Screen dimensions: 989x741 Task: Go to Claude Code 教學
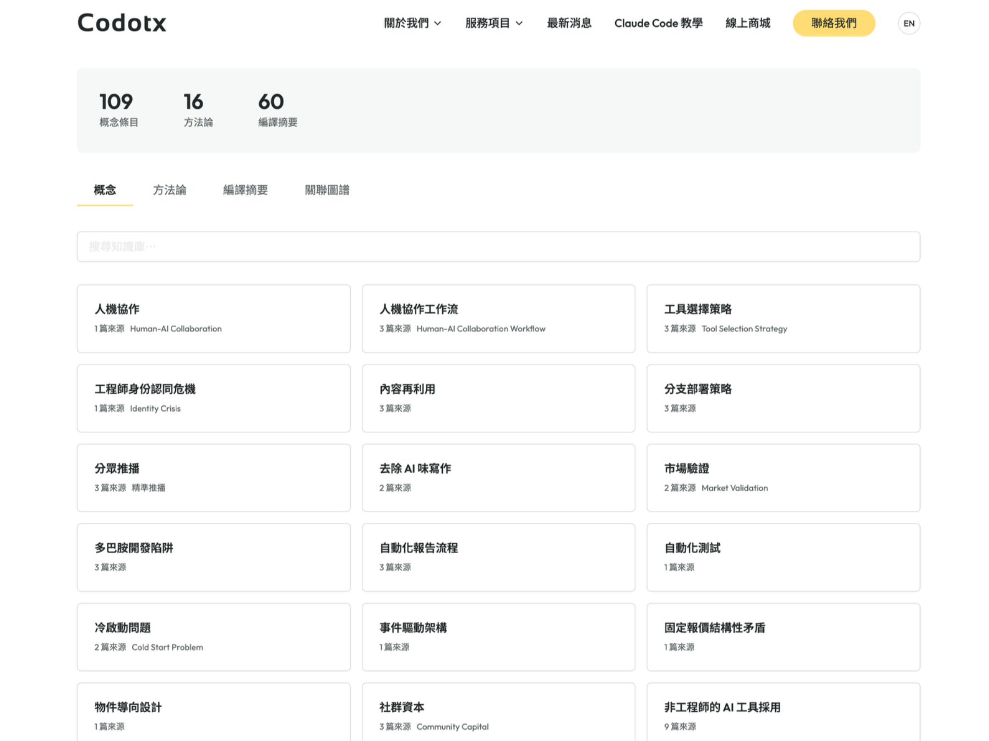tap(659, 23)
